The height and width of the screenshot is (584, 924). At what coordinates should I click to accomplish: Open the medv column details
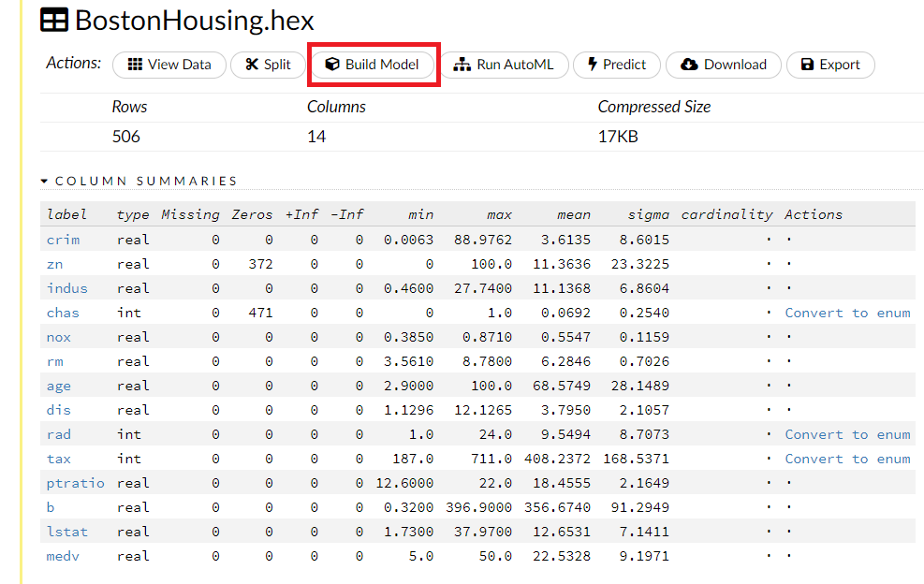point(63,556)
